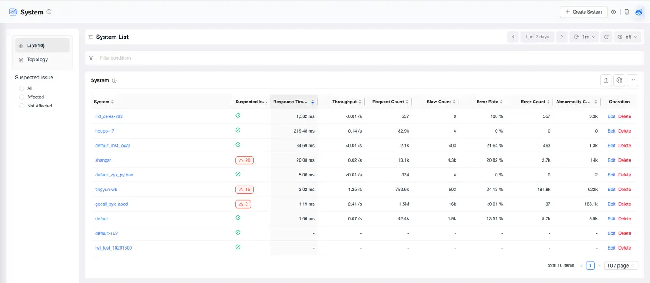
Task: Go to the previous time range arrow
Action: pyautogui.click(x=513, y=37)
